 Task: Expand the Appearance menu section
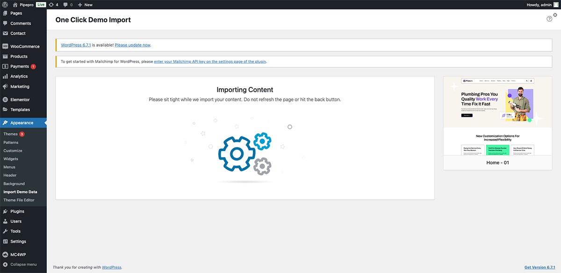tap(22, 123)
